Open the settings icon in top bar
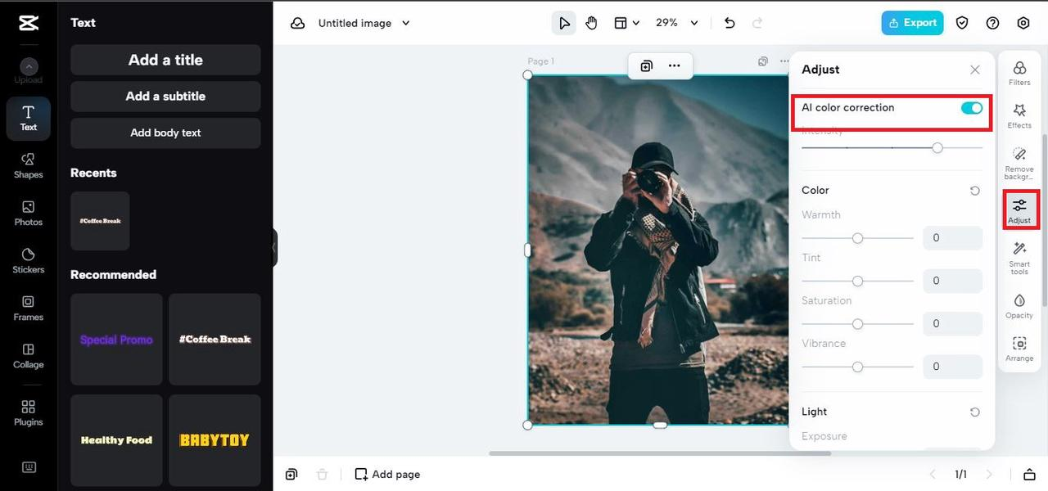 click(x=1023, y=23)
